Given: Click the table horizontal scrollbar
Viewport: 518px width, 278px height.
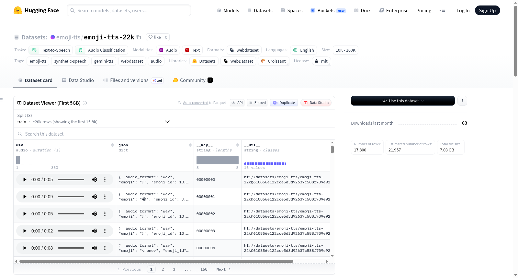Looking at the screenshot, I should point(156,261).
